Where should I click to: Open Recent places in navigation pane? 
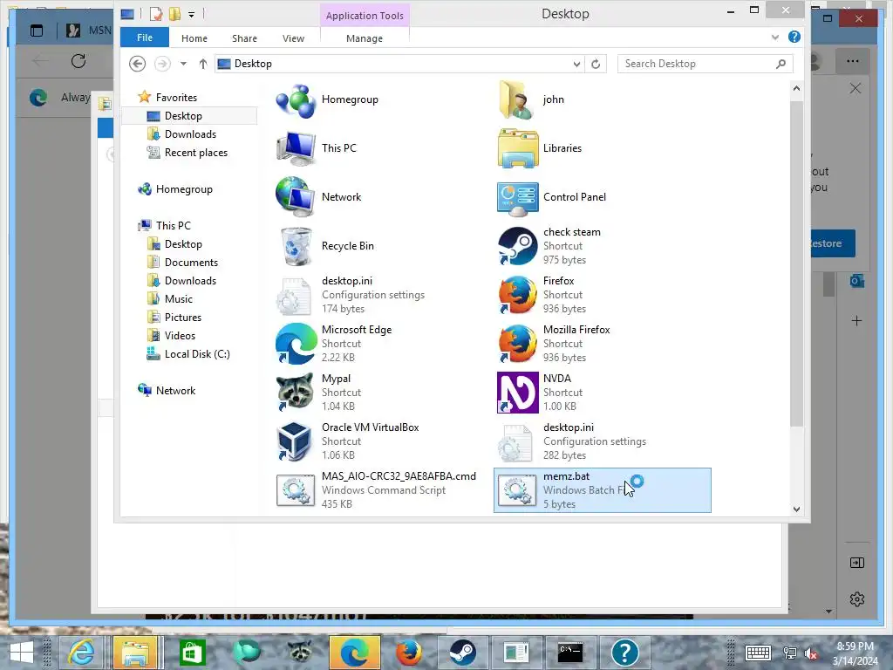click(x=196, y=152)
